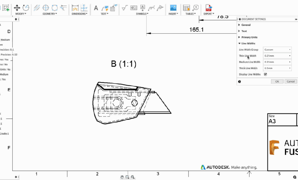Uncheck the Display Line Widths checkbox
The height and width of the screenshot is (180, 298).
pyautogui.click(x=265, y=74)
